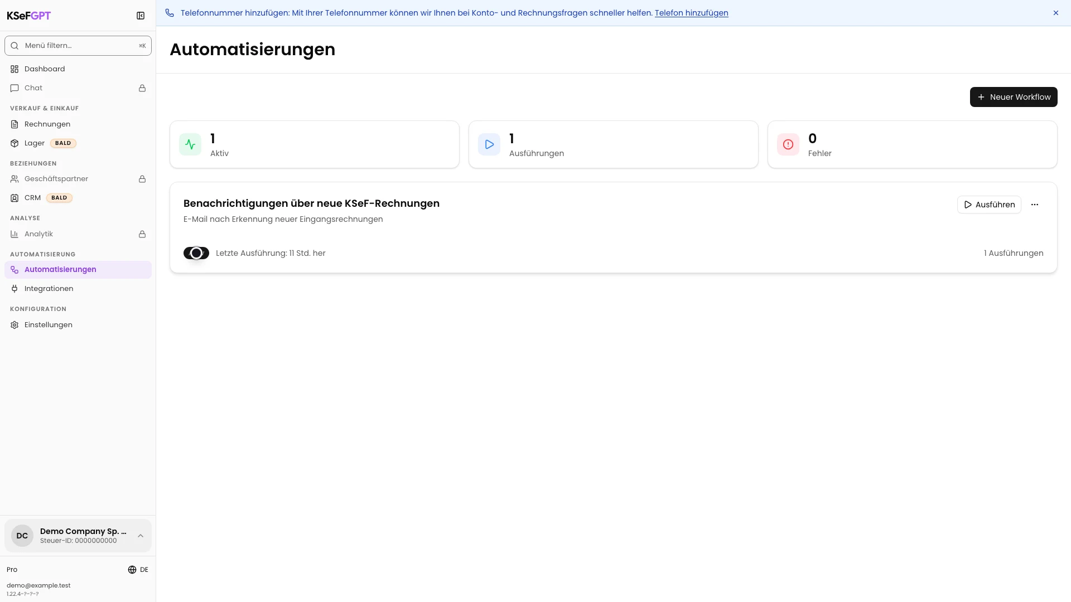Image resolution: width=1071 pixels, height=602 pixels.
Task: Click the Geschäftspartner lock icon
Action: click(142, 179)
